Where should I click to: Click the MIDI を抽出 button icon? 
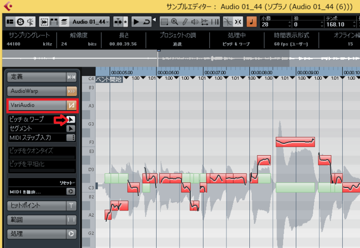tap(71, 191)
